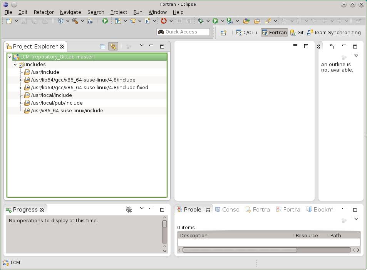Open the Edit menu
This screenshot has width=367, height=270.
[23, 12]
